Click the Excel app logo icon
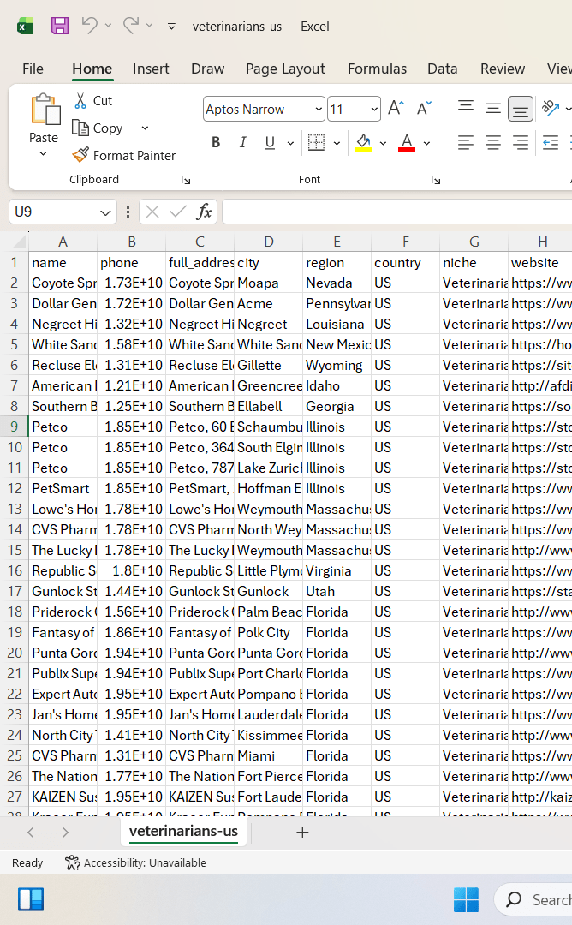Screen dimensions: 572x925 [x=25, y=26]
